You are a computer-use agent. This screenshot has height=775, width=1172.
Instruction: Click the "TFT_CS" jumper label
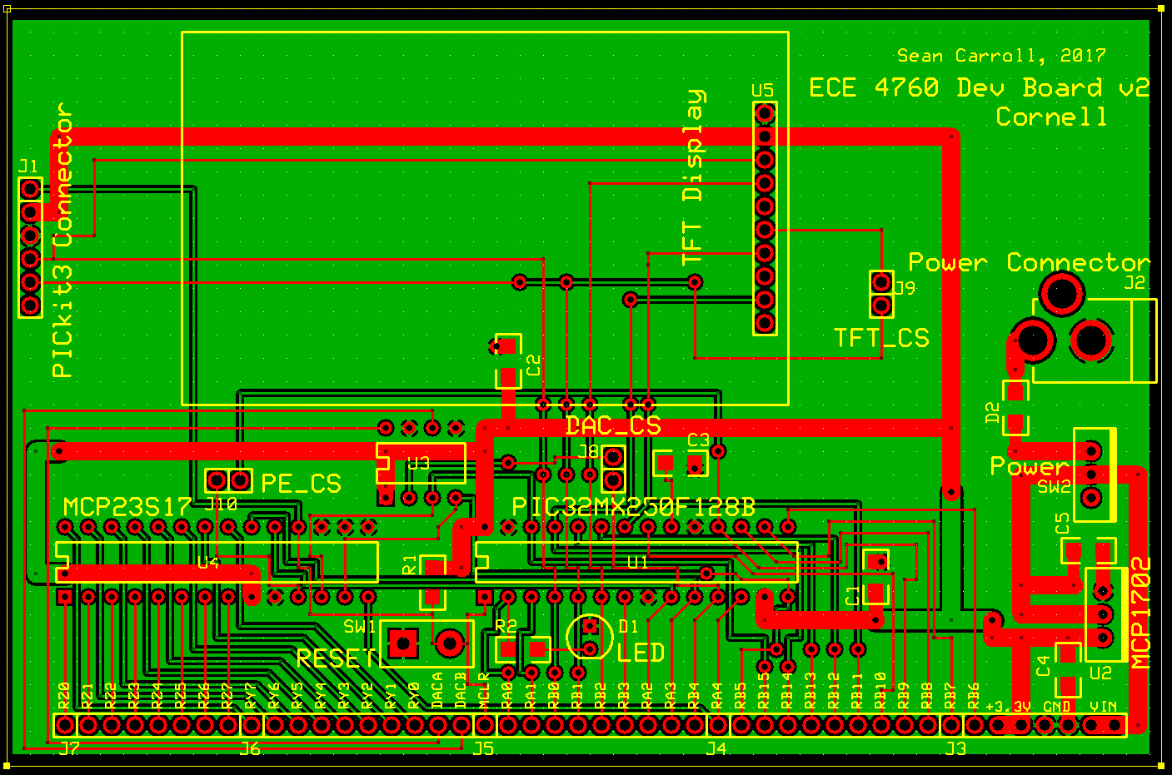click(x=881, y=338)
